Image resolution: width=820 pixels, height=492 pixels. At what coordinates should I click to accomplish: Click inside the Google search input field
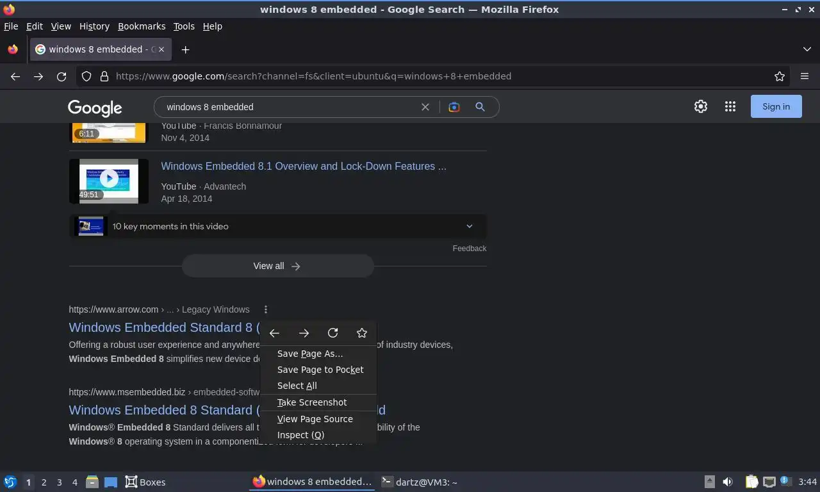(288, 107)
